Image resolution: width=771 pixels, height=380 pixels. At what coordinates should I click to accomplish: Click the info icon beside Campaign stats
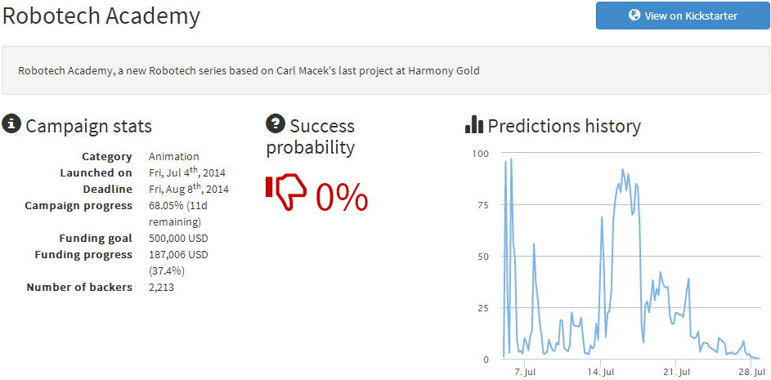[x=11, y=124]
